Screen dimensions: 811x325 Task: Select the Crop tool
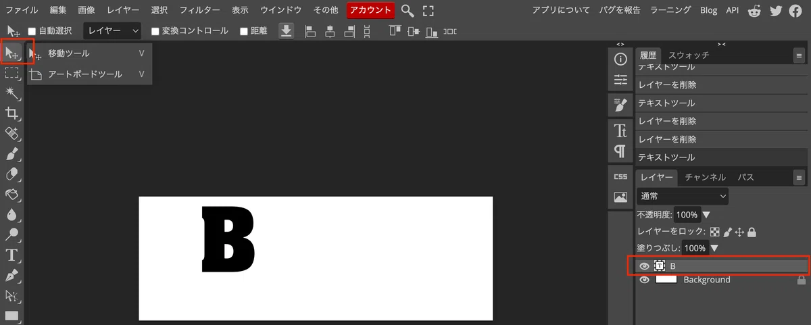click(x=11, y=114)
